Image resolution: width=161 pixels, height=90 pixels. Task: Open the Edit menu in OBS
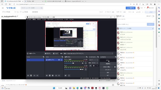pos(34,19)
